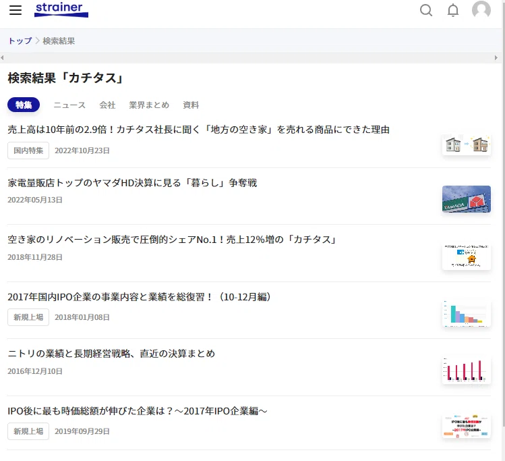Go to トップ breadcrumb link
The image size is (505, 461).
(x=20, y=41)
